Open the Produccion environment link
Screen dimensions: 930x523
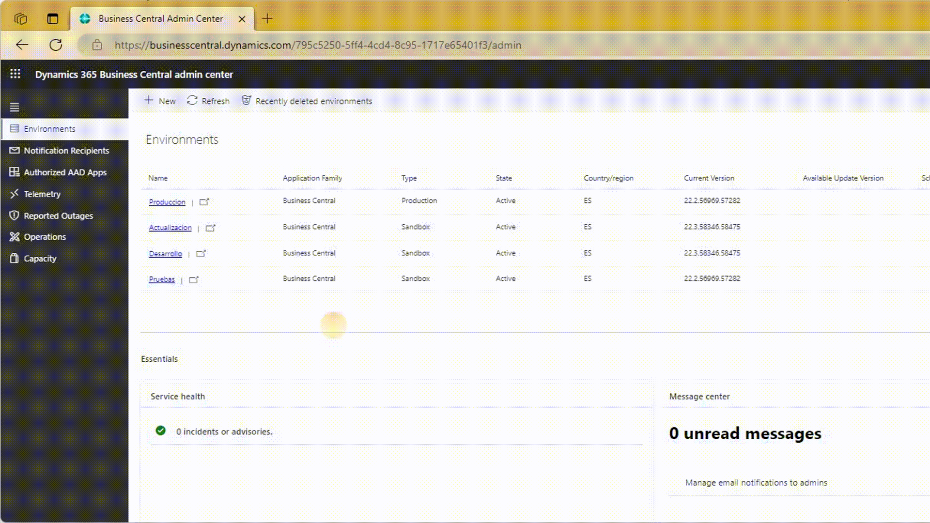(x=167, y=202)
